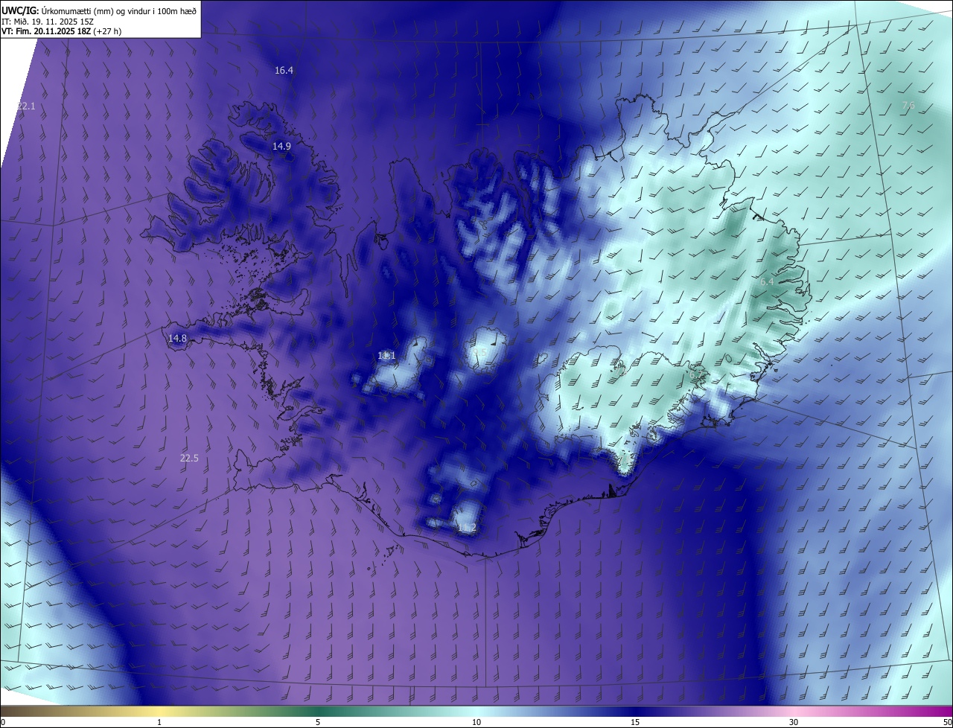Click the 11.2 value on the south coast
Viewport: 953px width, 728px height.
(x=466, y=528)
